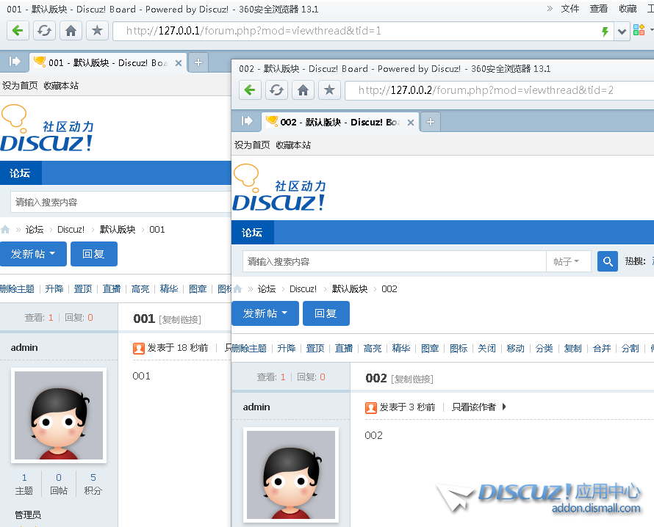Click the 复制链接 link beside the 002 title
The width and height of the screenshot is (654, 527).
click(x=412, y=379)
